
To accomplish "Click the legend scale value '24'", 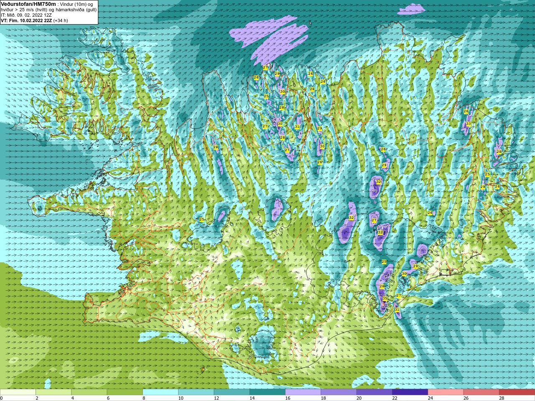I will pos(430,398).
